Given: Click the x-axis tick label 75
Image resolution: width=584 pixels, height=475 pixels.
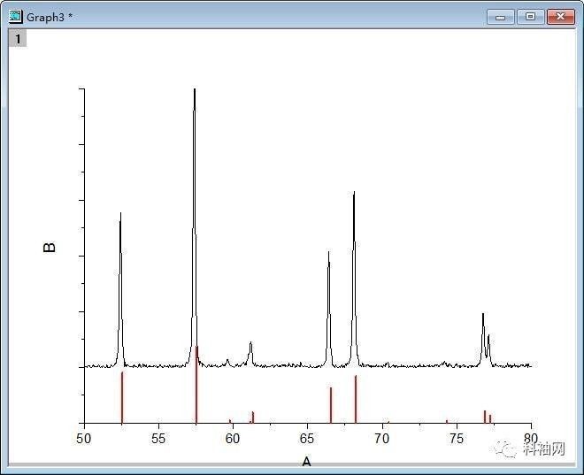Looking at the screenshot, I should (457, 439).
